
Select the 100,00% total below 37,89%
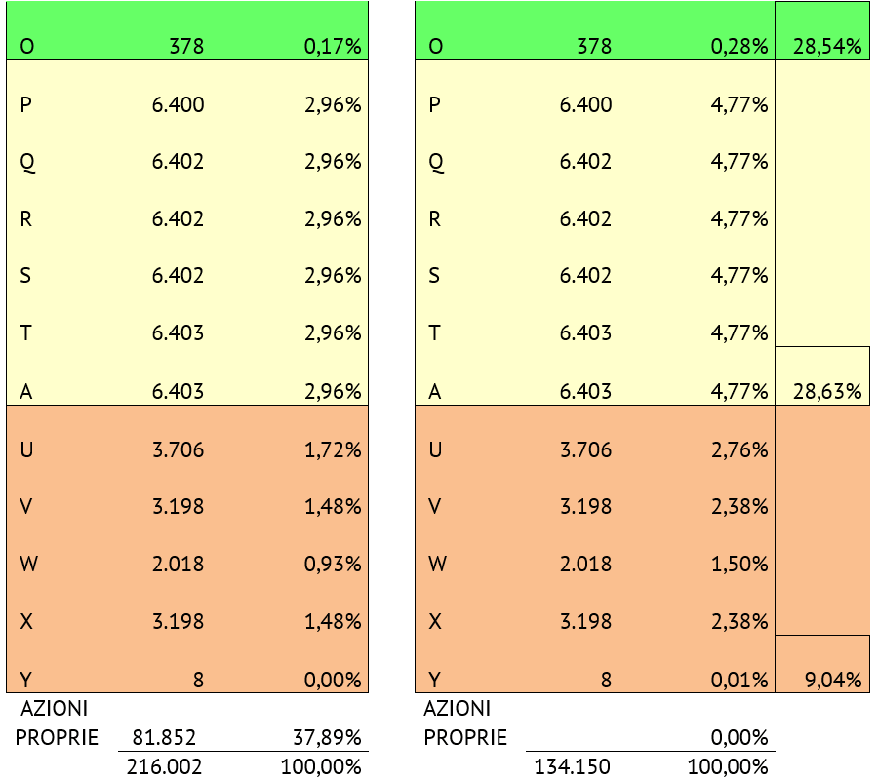click(x=321, y=766)
